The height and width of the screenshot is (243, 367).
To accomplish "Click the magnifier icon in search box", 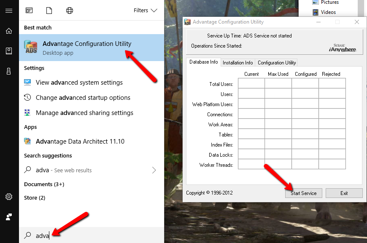I will [27, 235].
